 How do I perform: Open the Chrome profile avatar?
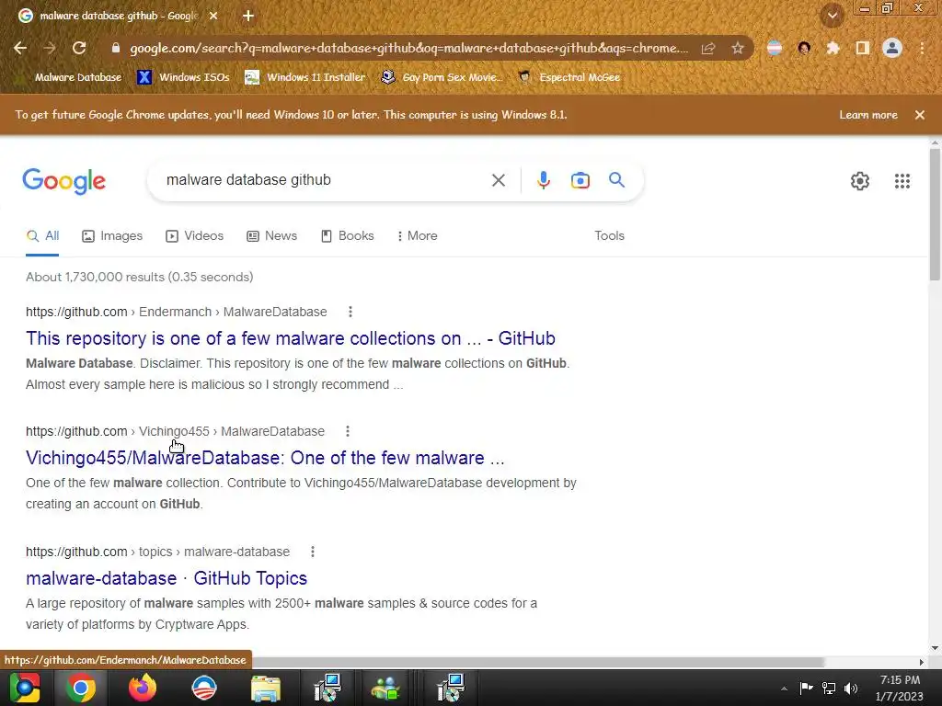click(x=892, y=48)
